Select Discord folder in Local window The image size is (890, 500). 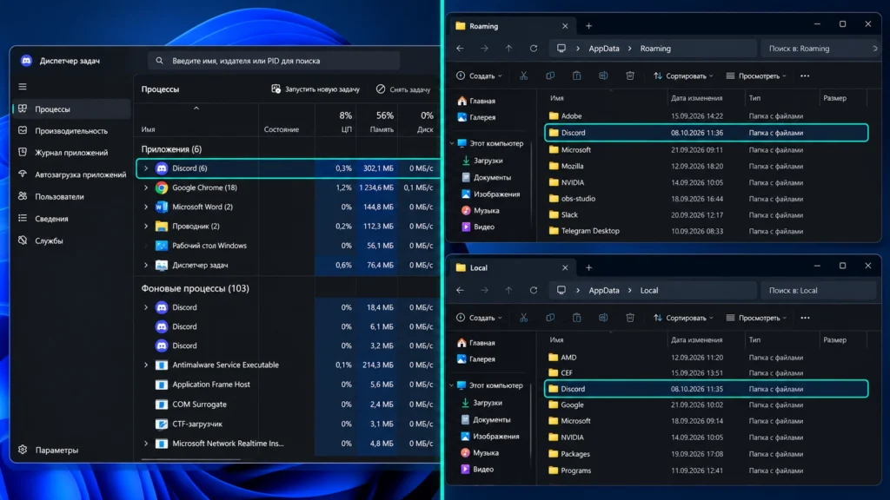coord(706,389)
